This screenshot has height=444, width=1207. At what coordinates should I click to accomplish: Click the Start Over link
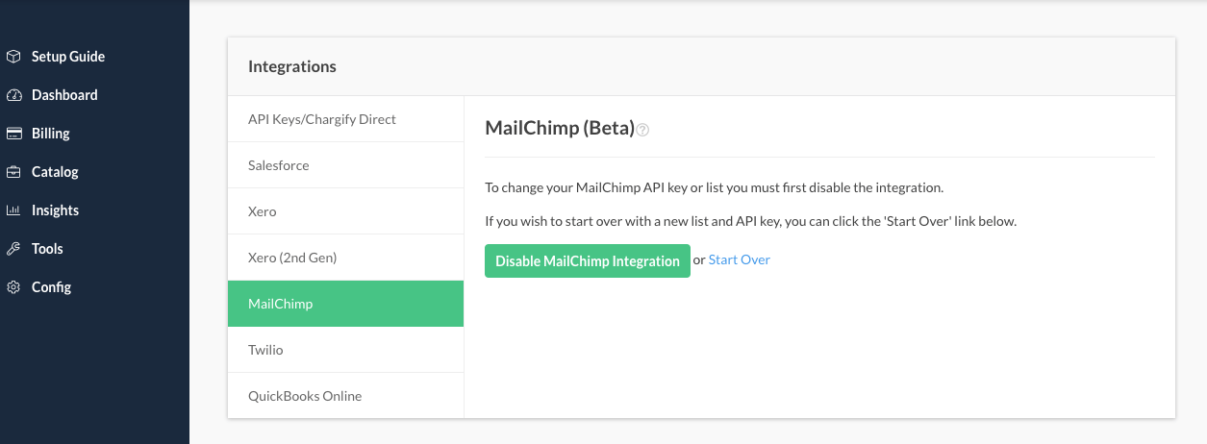click(739, 260)
